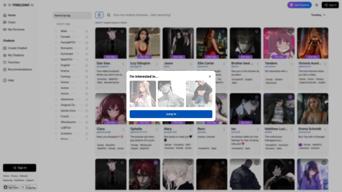Click the sidebar bottom Sign In button

tap(20, 168)
